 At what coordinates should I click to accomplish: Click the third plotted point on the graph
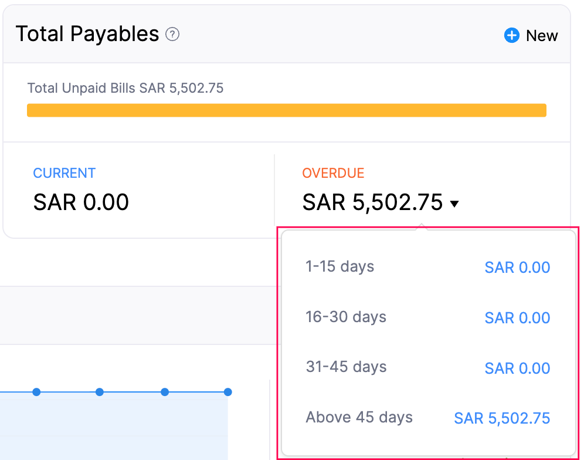pyautogui.click(x=165, y=392)
